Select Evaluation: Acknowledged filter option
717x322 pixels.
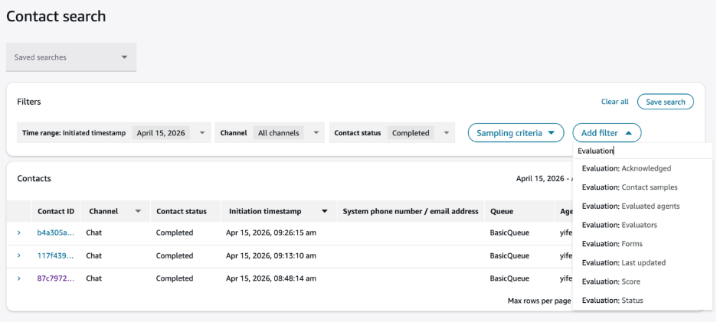(x=626, y=168)
